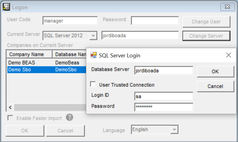This screenshot has height=142, width=238.
Task: Select the Demo Sbo company row
Action: (47, 70)
